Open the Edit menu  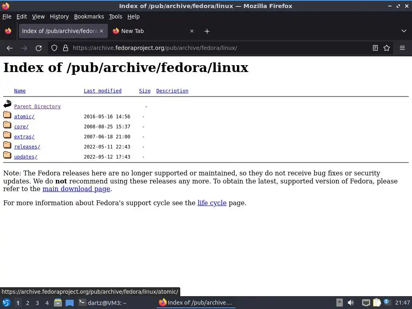22,16
